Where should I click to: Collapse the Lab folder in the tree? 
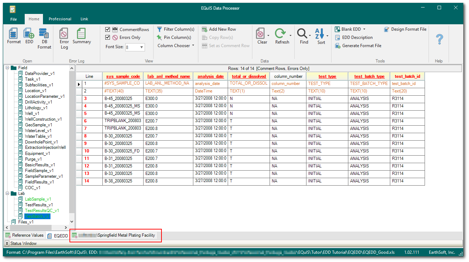(7, 193)
